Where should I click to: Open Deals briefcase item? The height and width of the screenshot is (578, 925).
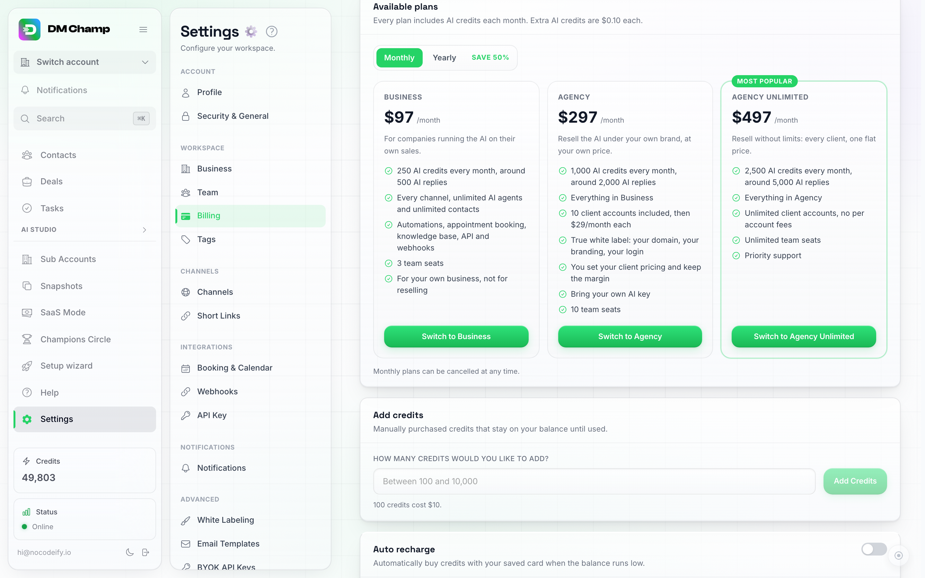point(84,181)
